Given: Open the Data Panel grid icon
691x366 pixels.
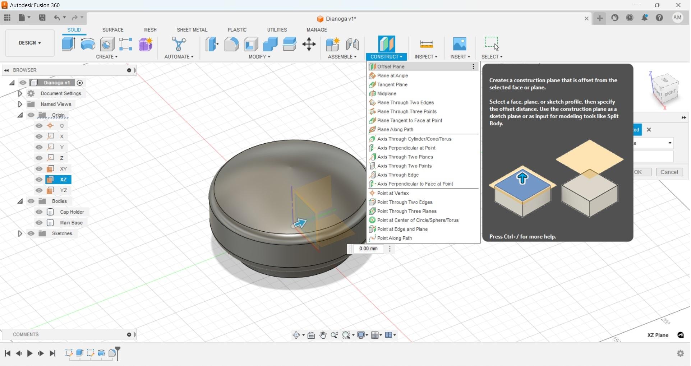Looking at the screenshot, I should click(x=7, y=18).
